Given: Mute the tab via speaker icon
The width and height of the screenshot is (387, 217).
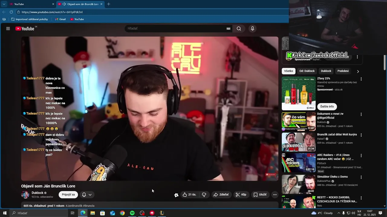Looking at the screenshot, I should tap(64, 4).
